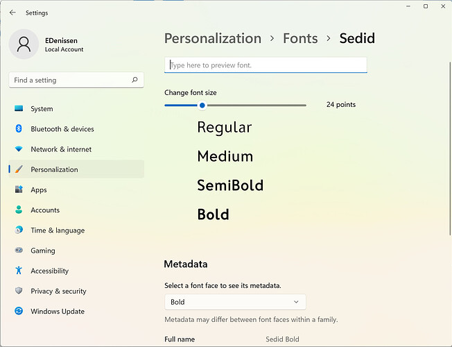Click the EDenissen account profile picture

pos(24,45)
